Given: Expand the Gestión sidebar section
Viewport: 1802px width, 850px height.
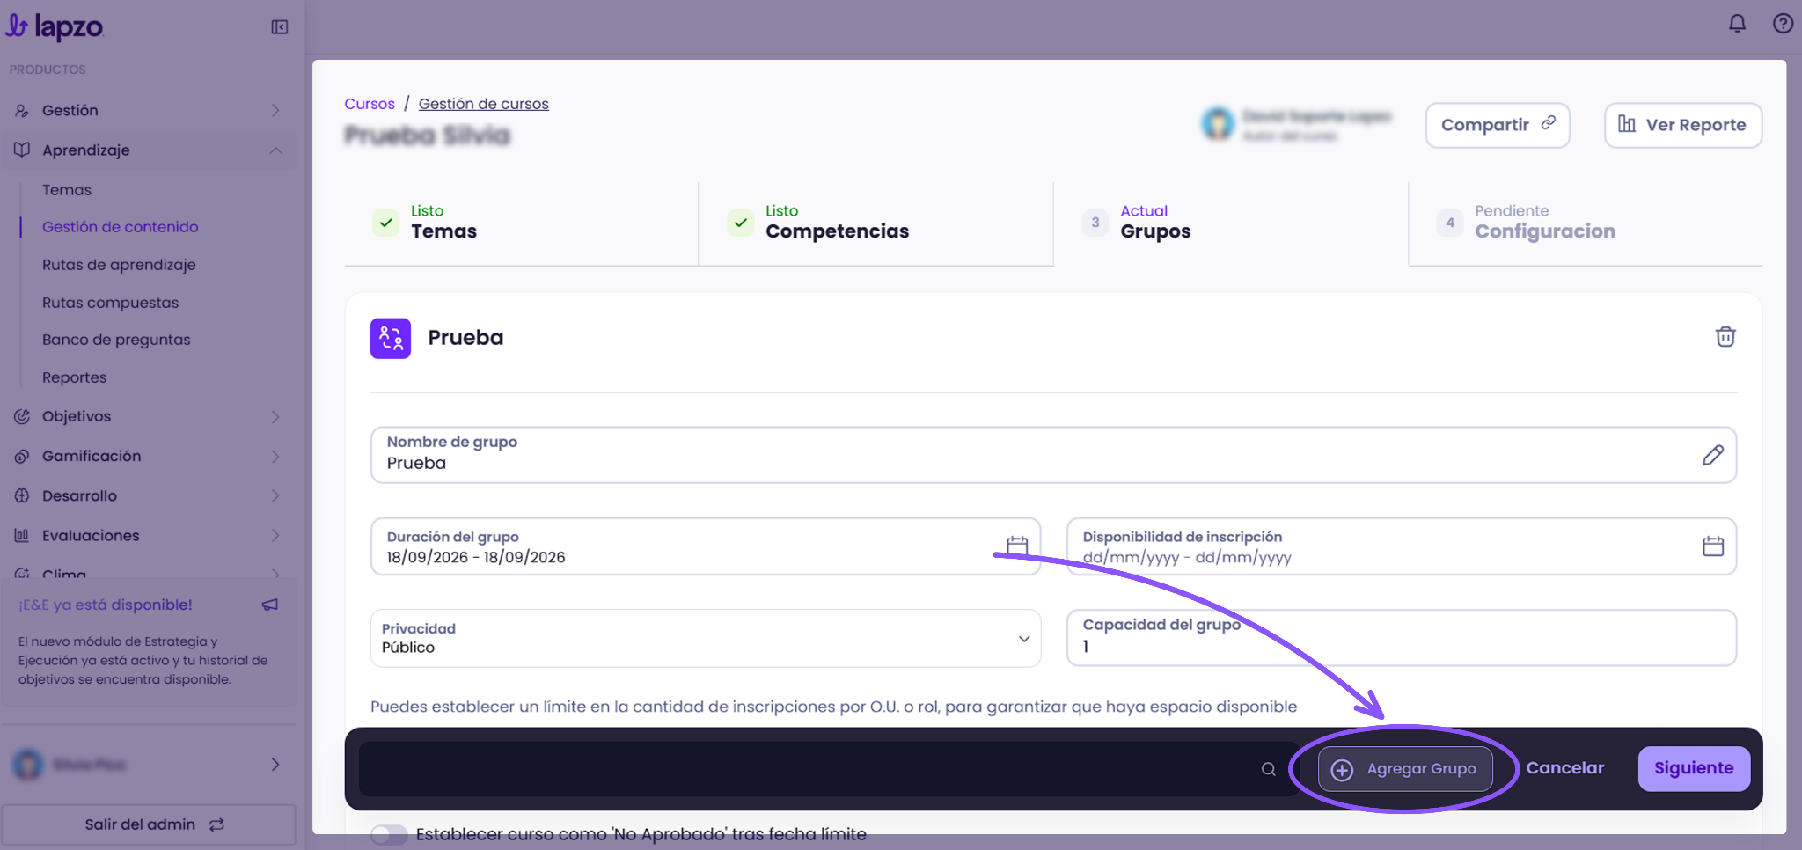Looking at the screenshot, I should tap(149, 110).
